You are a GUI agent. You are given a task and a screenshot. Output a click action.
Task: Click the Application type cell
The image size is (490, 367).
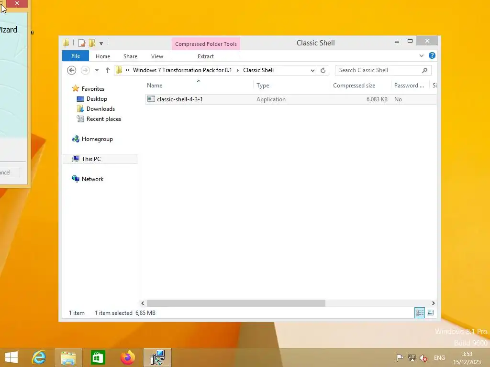[271, 99]
